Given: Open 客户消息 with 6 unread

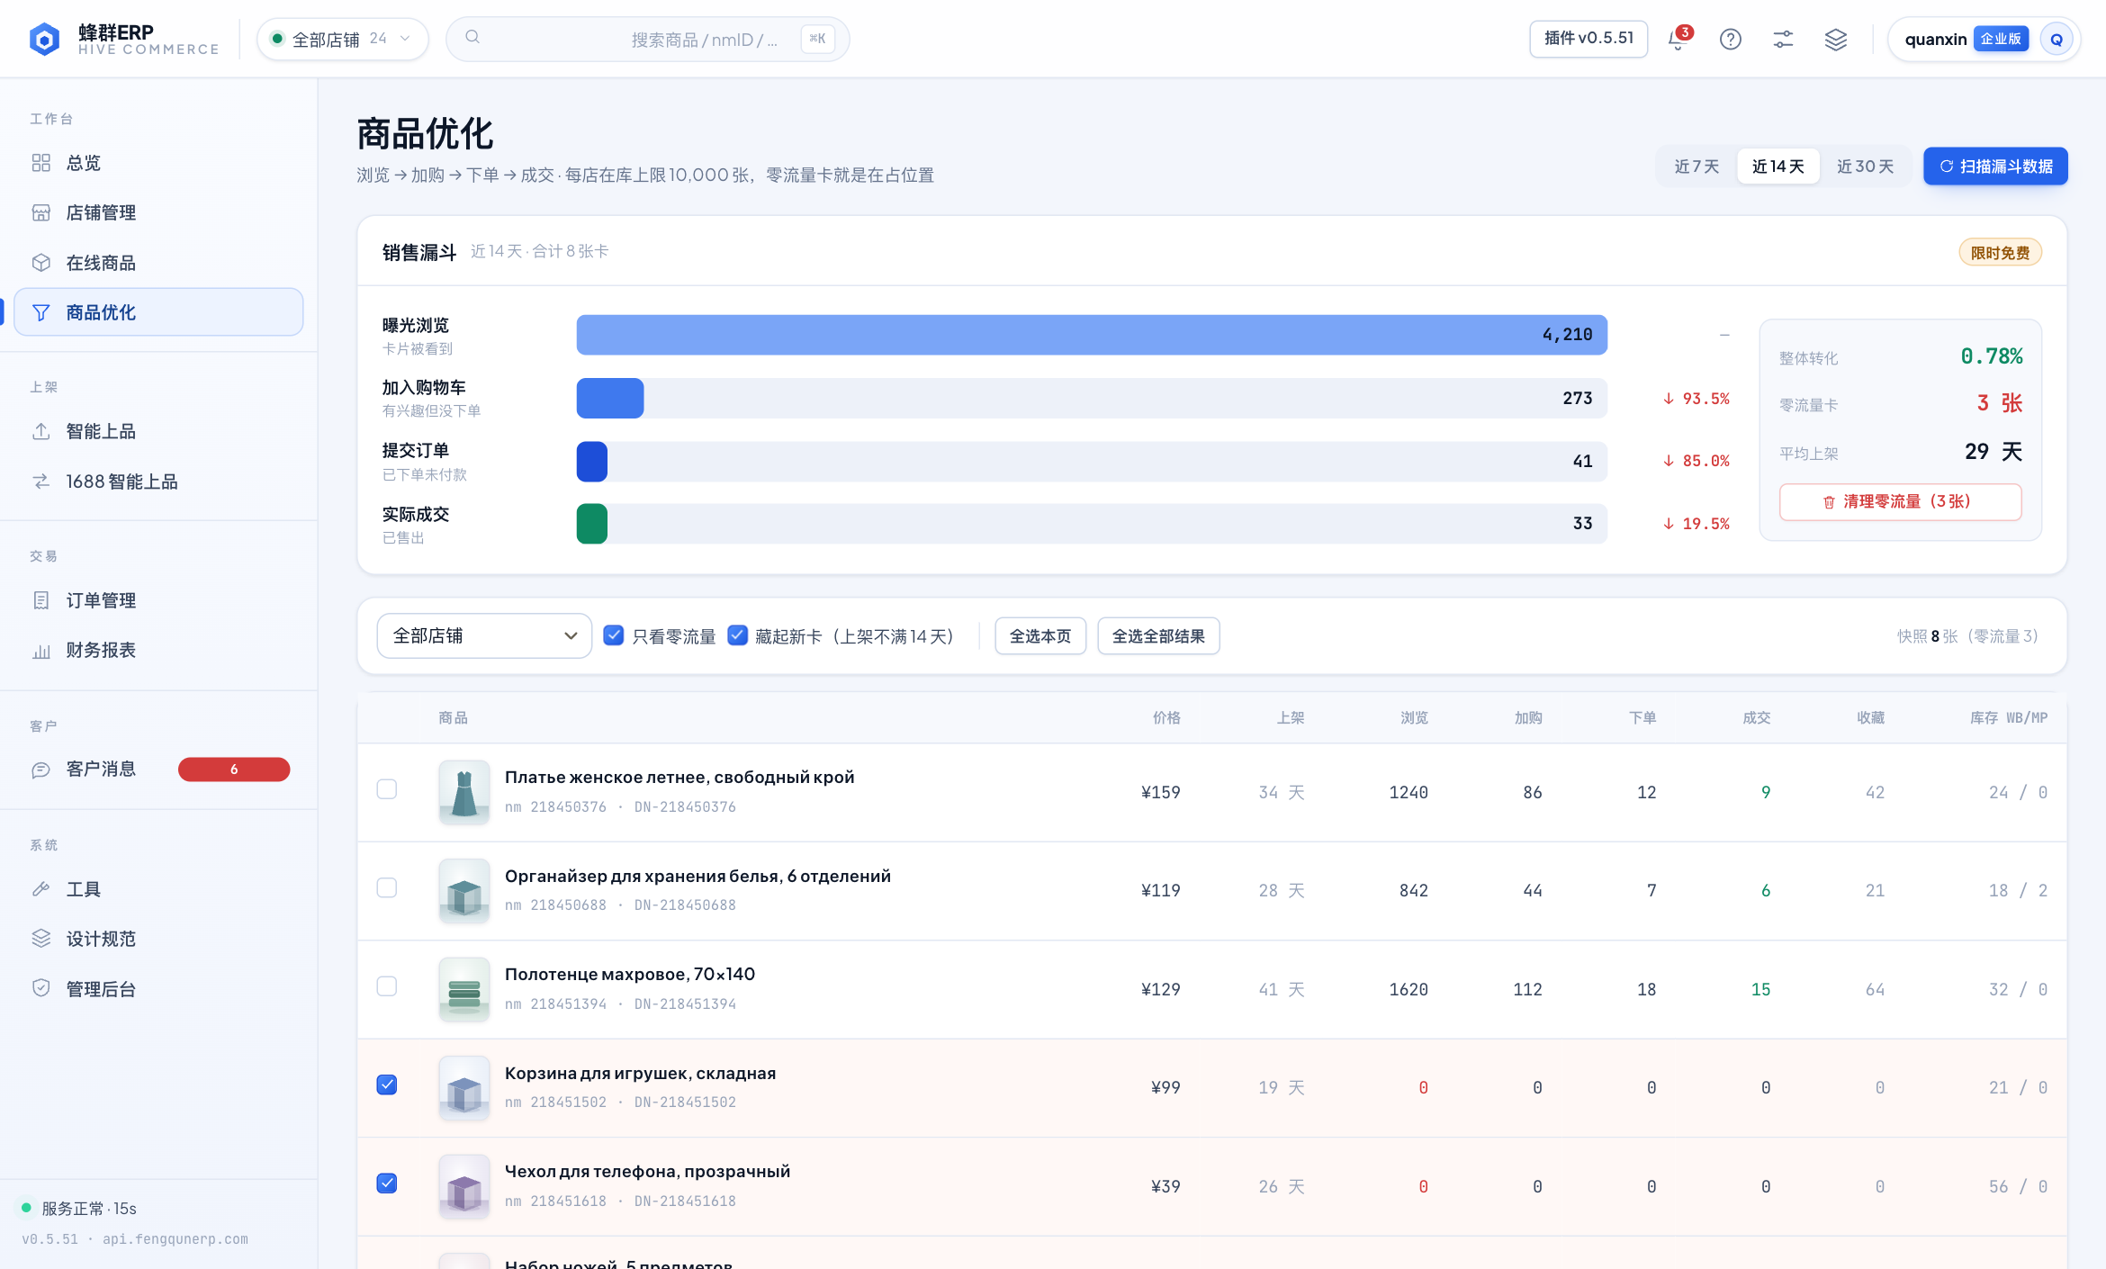Looking at the screenshot, I should pos(158,769).
